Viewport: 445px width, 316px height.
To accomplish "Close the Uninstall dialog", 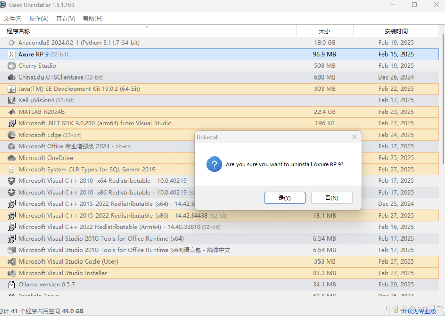I will [x=354, y=137].
